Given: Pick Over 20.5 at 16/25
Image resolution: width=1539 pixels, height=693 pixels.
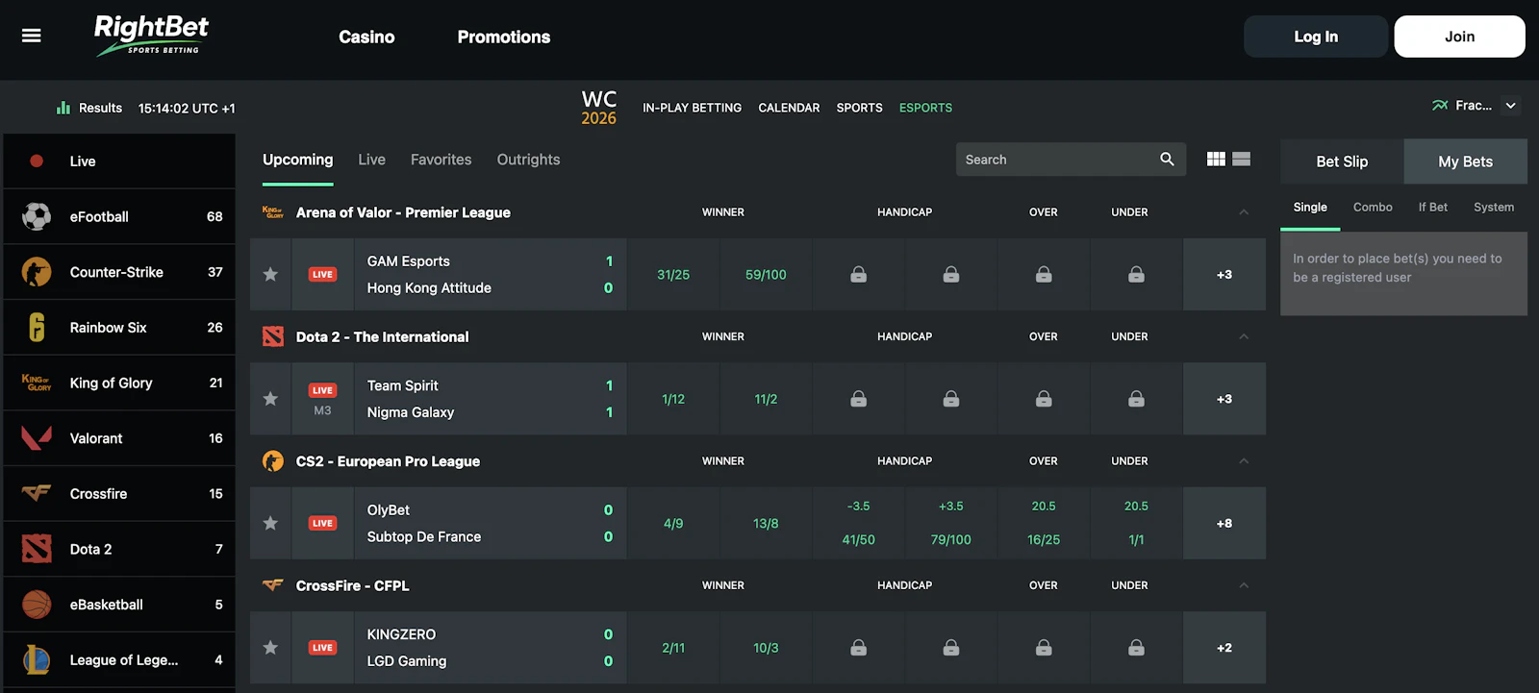Looking at the screenshot, I should tap(1044, 523).
